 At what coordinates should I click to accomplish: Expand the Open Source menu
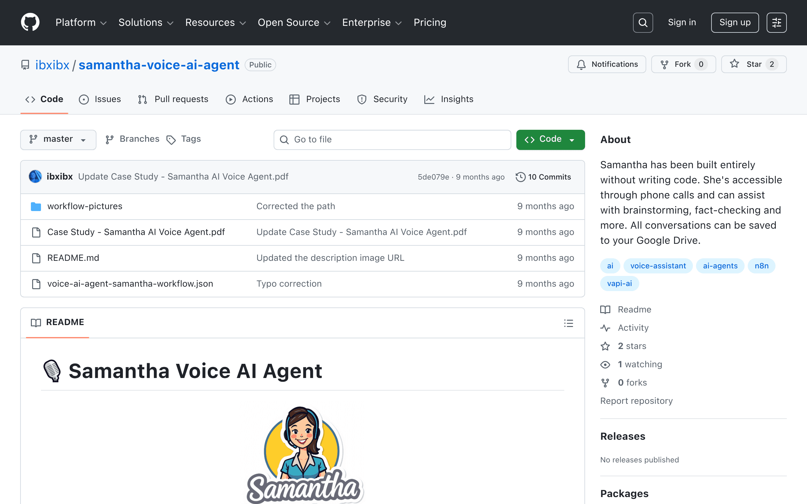(x=294, y=23)
